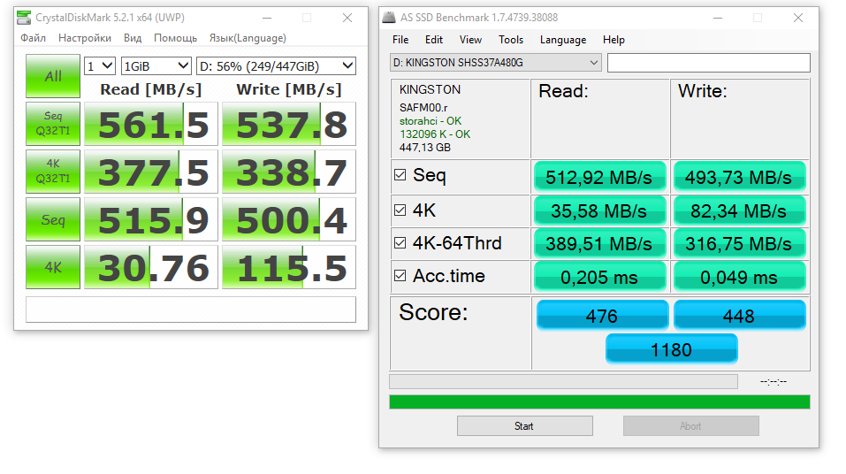Click the green progress bar in AS SSD
846x474 pixels.
(x=599, y=401)
